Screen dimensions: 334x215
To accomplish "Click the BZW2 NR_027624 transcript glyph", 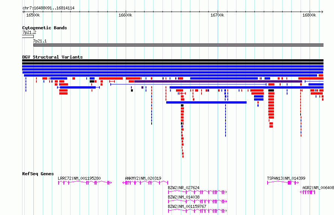I will pos(198,192).
